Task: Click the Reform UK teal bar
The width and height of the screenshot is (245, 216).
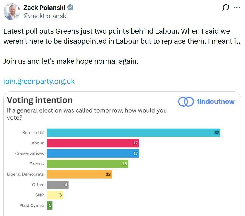Action: click(x=134, y=132)
